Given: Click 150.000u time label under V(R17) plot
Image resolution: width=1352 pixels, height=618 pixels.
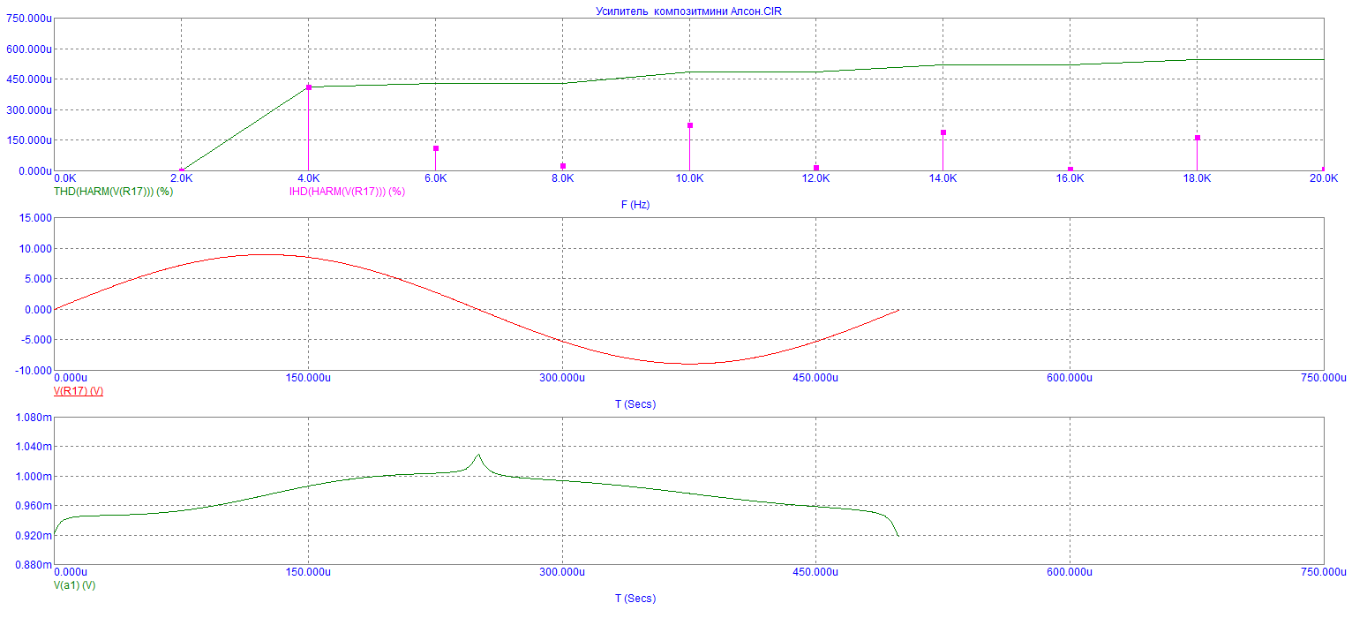Looking at the screenshot, I should pyautogui.click(x=307, y=378).
